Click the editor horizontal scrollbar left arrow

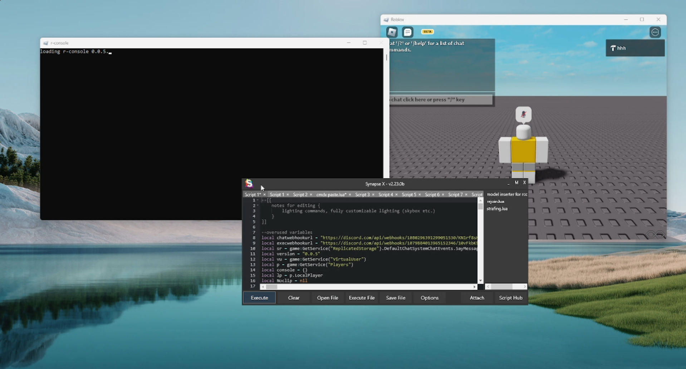click(x=263, y=287)
